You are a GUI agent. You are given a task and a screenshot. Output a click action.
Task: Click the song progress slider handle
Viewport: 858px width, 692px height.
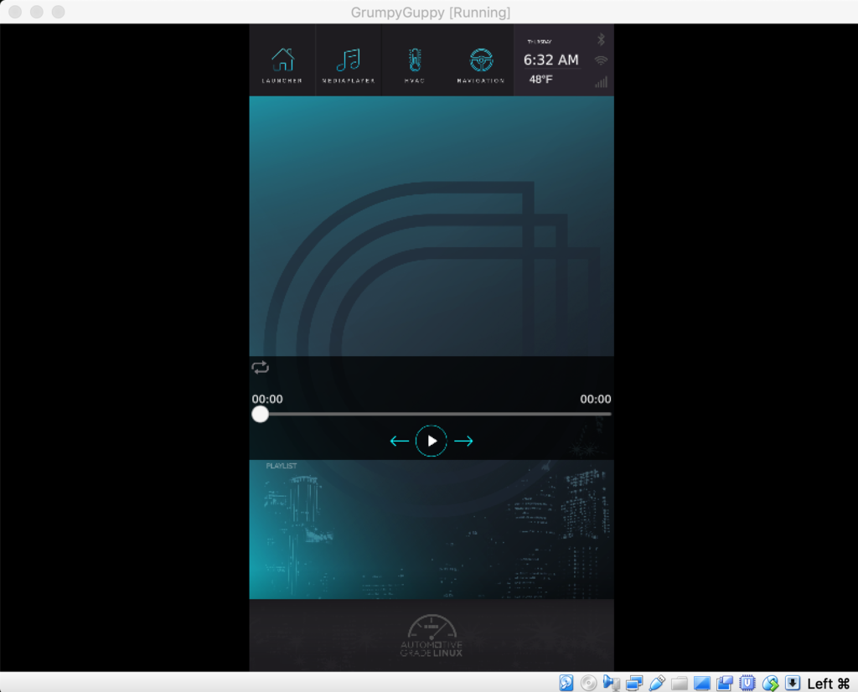pyautogui.click(x=260, y=414)
